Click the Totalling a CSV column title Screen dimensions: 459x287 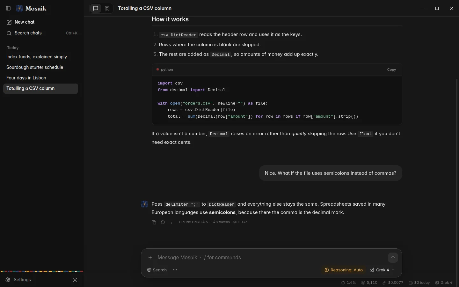pyautogui.click(x=145, y=8)
